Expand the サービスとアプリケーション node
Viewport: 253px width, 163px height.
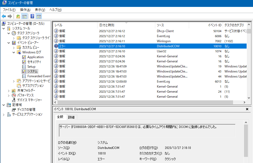pyautogui.click(x=4, y=115)
